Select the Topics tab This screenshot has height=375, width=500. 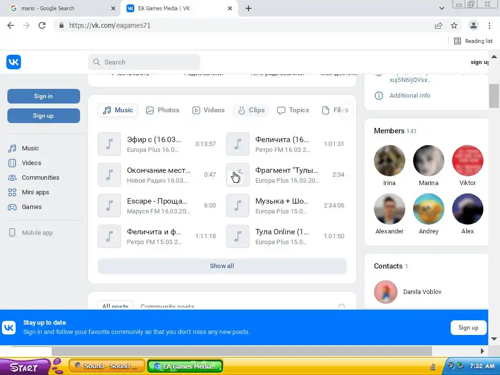coord(293,110)
